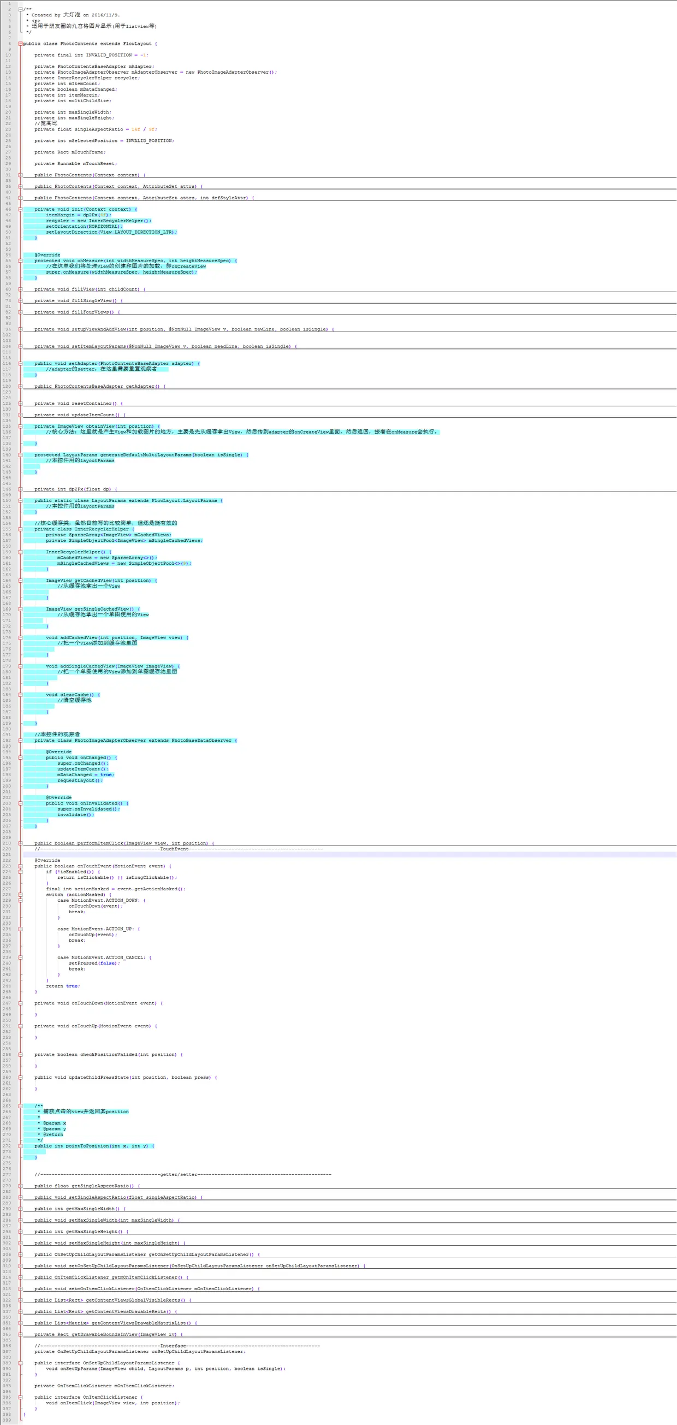The height and width of the screenshot is (1425, 677).
Task: Collapse the onTouchDown(MotionEvent event) fold
Action: coord(20,1003)
